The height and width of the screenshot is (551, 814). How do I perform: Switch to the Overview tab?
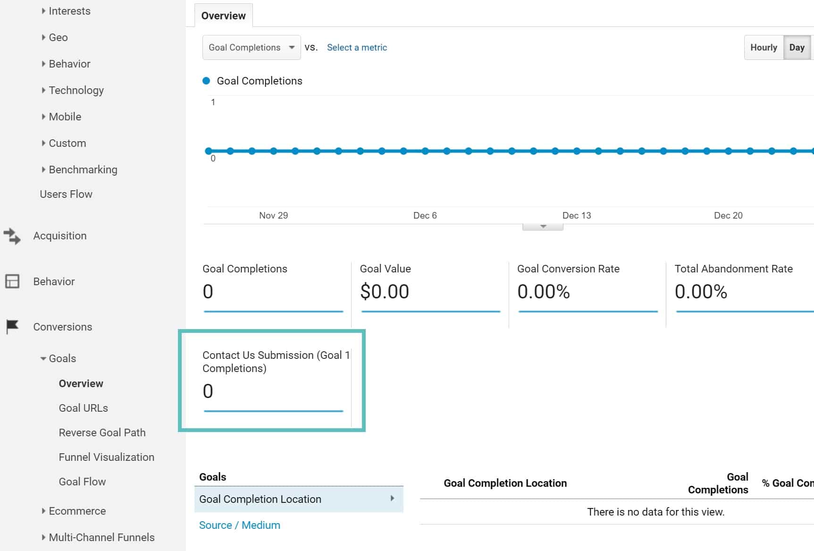point(223,15)
